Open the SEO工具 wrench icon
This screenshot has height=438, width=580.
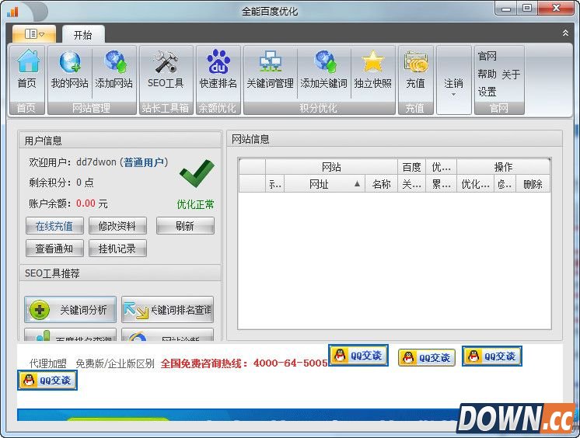click(166, 69)
